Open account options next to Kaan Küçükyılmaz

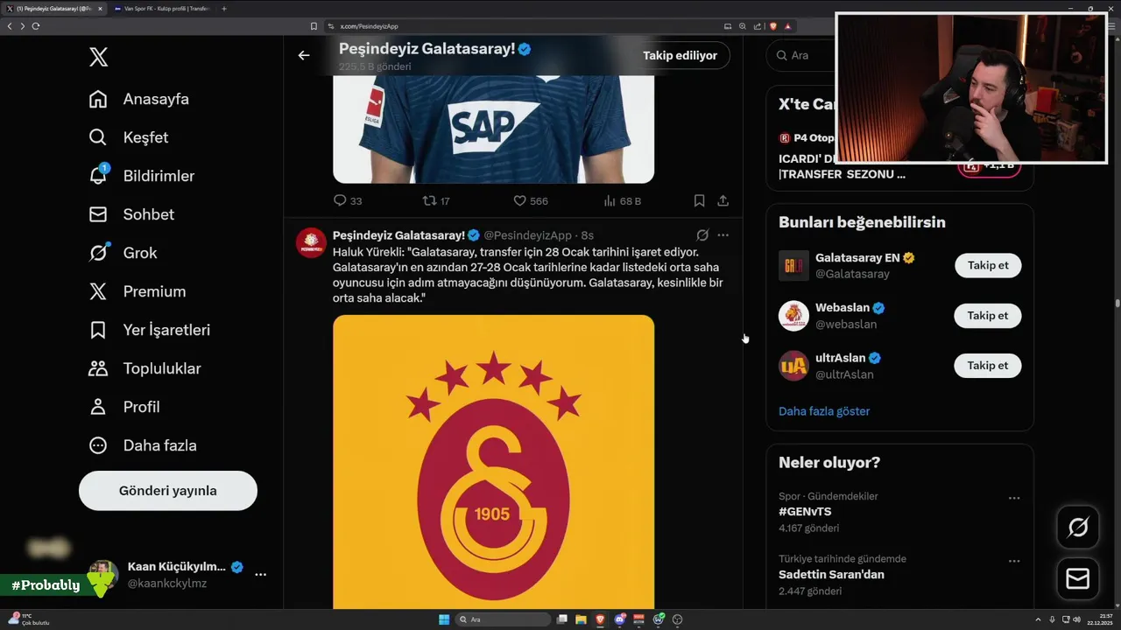tap(260, 574)
